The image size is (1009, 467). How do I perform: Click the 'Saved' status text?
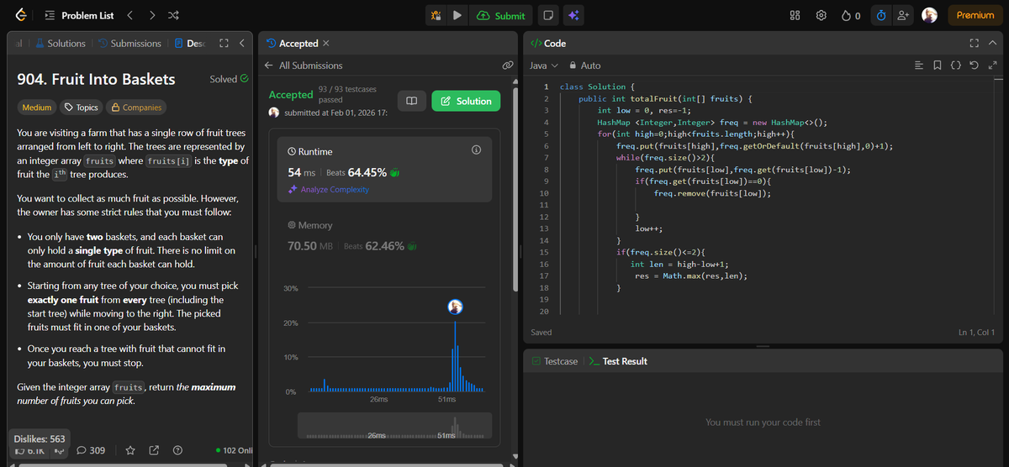541,332
